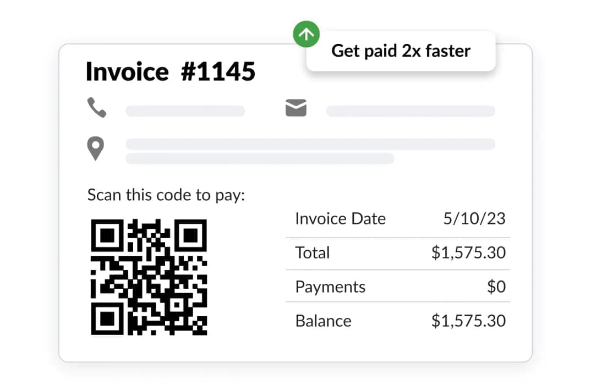Click the Payments $0 value
The height and width of the screenshot is (385, 591).
click(496, 287)
